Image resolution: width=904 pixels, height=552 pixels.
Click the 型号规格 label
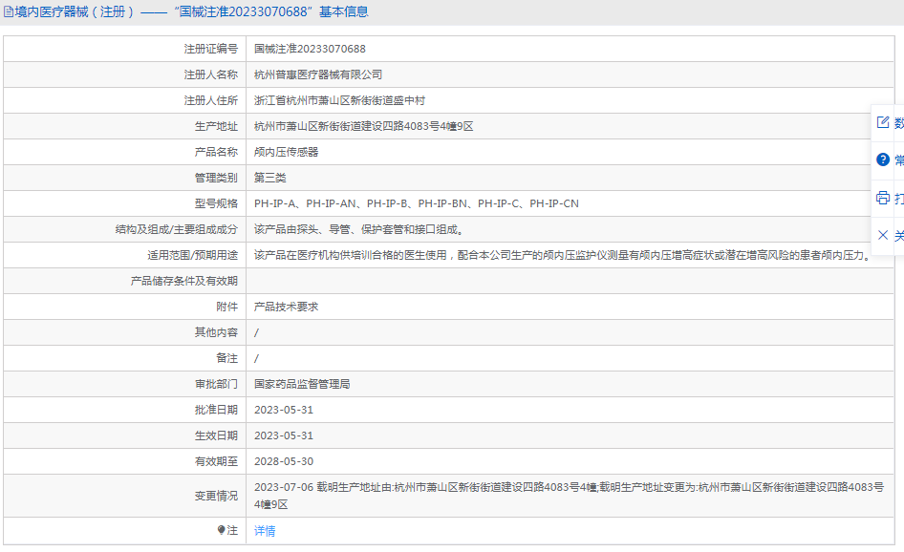point(216,203)
